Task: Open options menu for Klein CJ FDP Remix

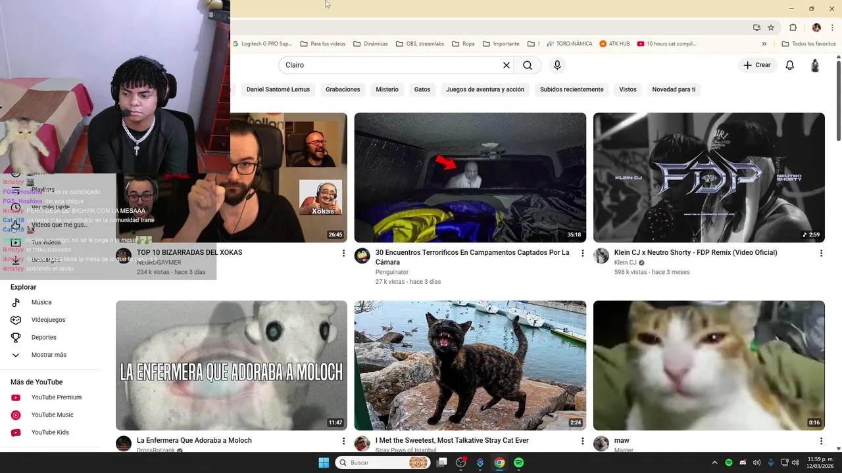Action: pos(821,253)
